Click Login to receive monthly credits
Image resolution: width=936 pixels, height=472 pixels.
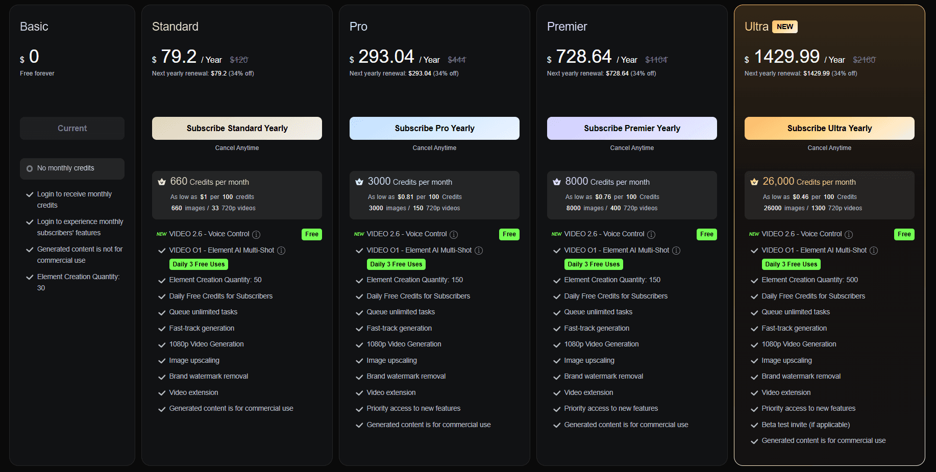[75, 200]
